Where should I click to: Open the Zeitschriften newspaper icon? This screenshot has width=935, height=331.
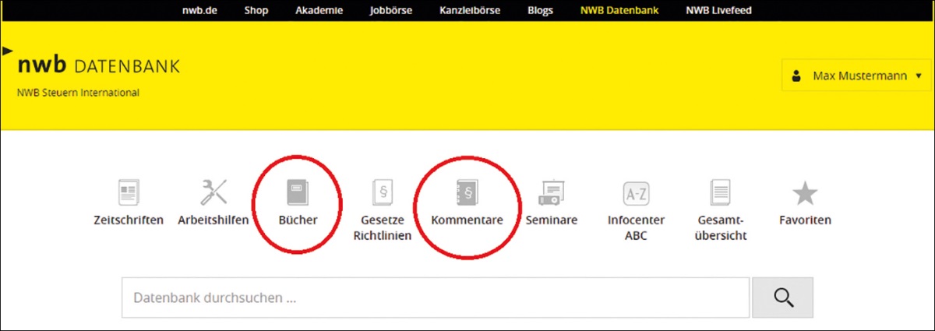coord(129,192)
